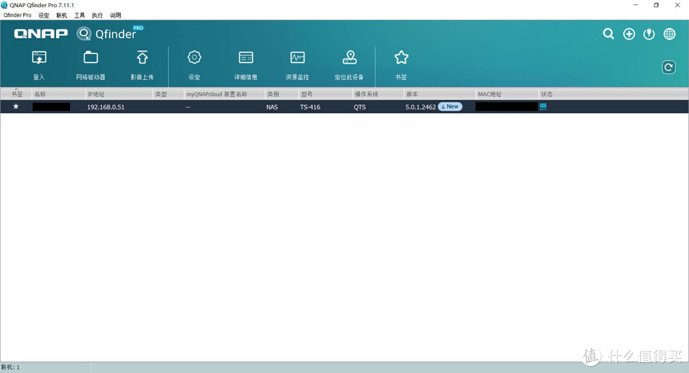Open the 工具 menu

(80, 15)
